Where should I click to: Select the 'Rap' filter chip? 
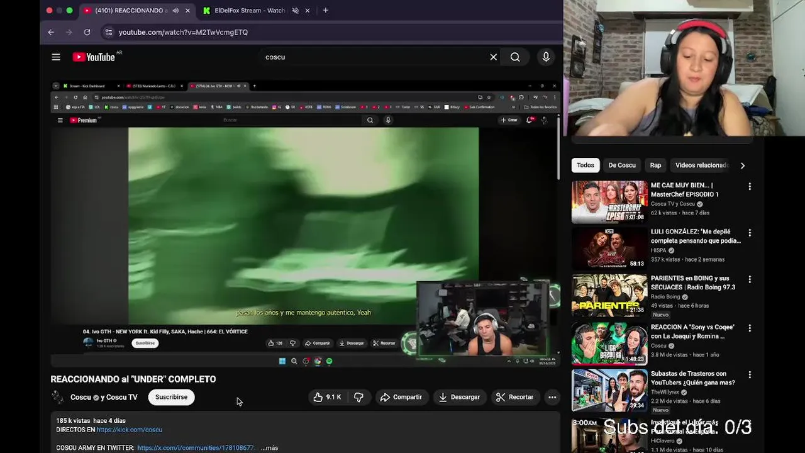tap(655, 165)
